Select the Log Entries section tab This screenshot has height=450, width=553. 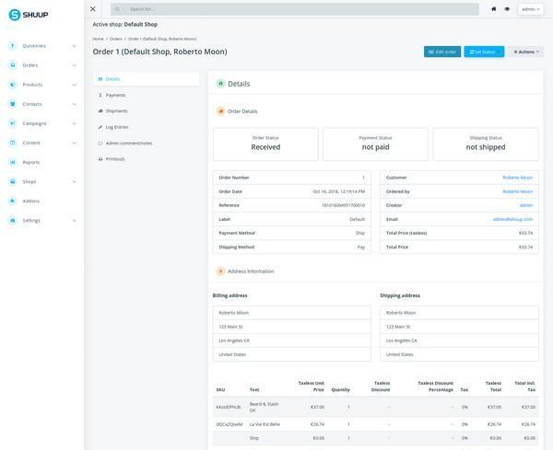(147, 127)
